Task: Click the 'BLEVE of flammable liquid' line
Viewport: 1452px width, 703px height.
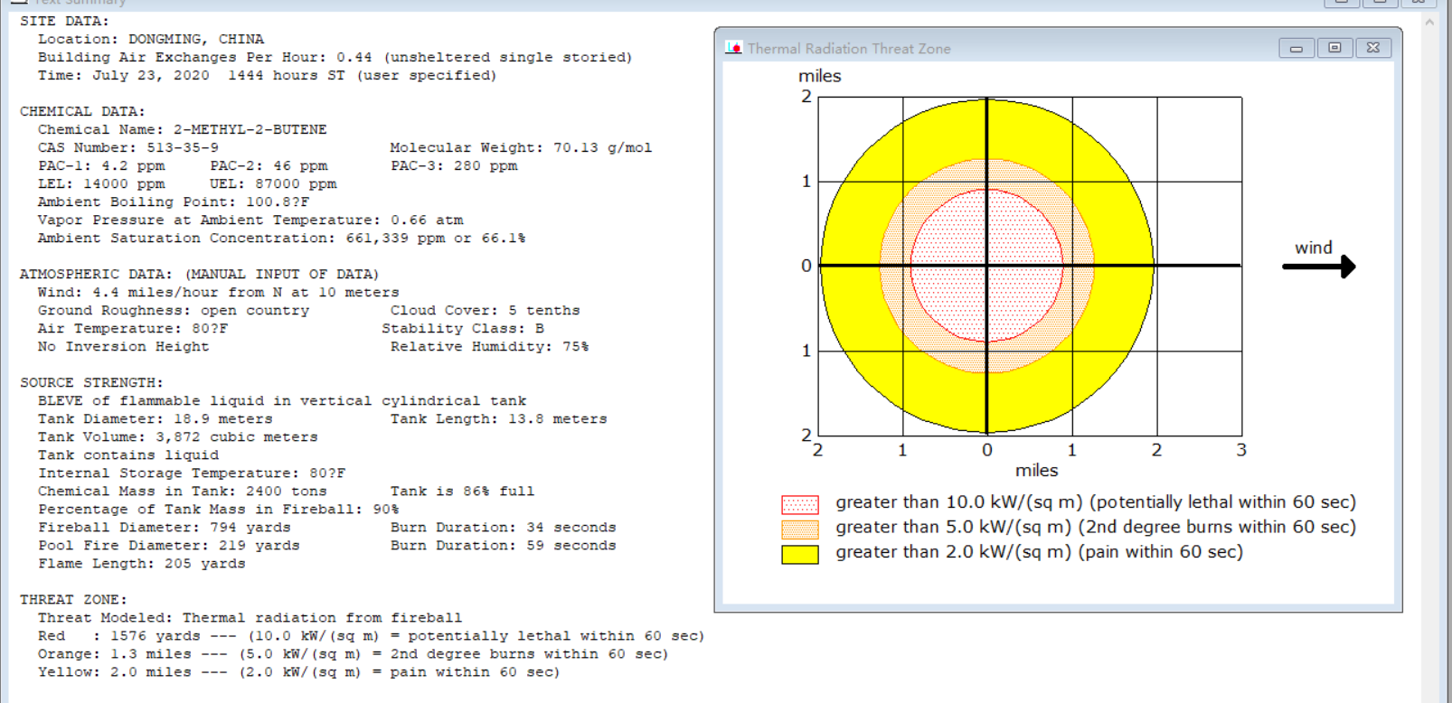Action: (x=282, y=400)
